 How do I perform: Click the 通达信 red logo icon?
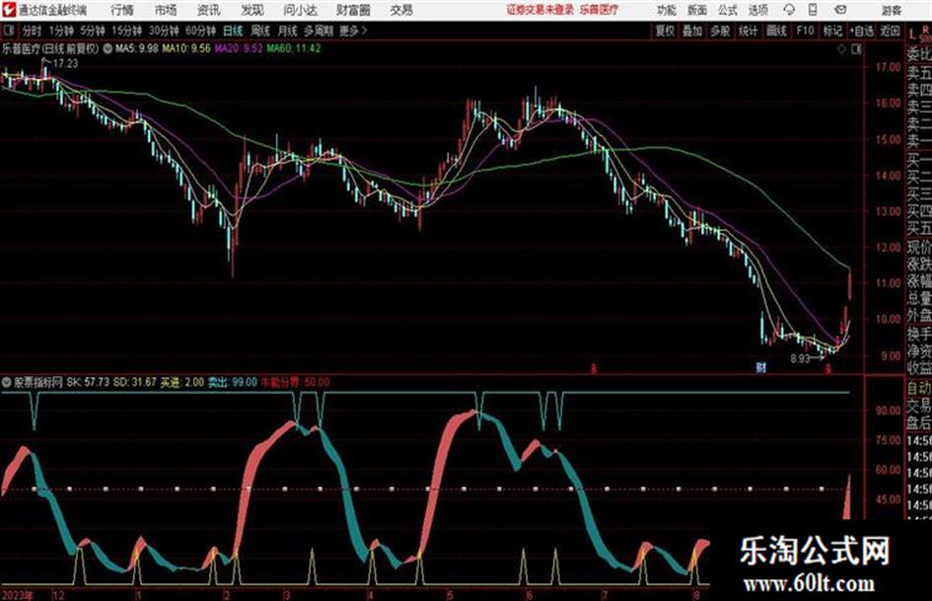coord(9,10)
